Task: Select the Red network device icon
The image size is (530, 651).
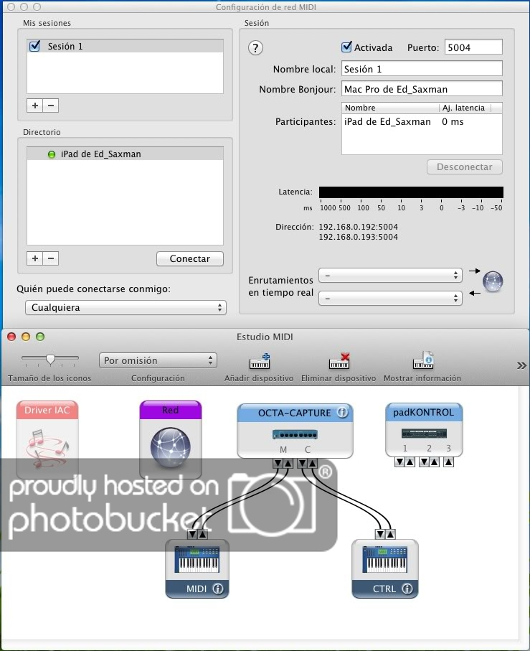Action: click(171, 439)
